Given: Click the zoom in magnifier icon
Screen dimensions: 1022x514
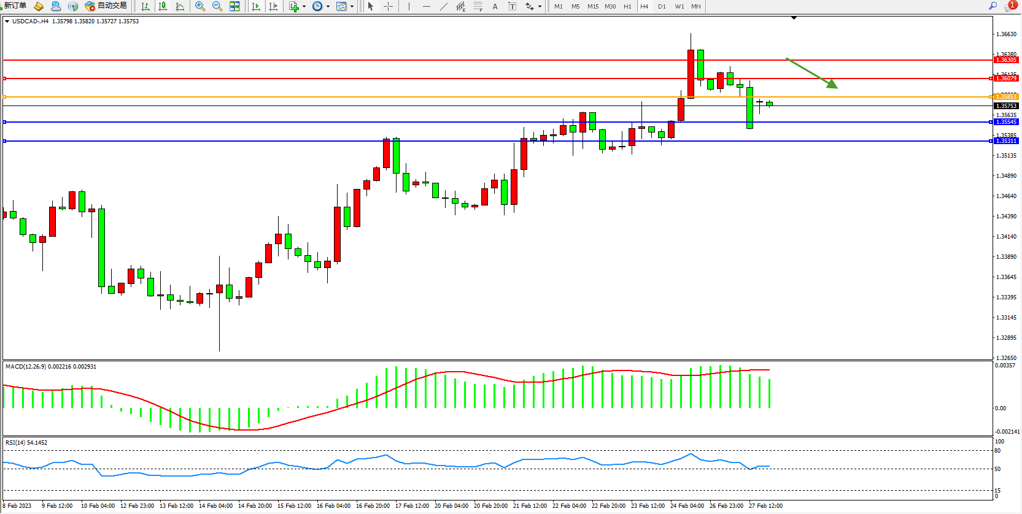Looking at the screenshot, I should (x=200, y=6).
